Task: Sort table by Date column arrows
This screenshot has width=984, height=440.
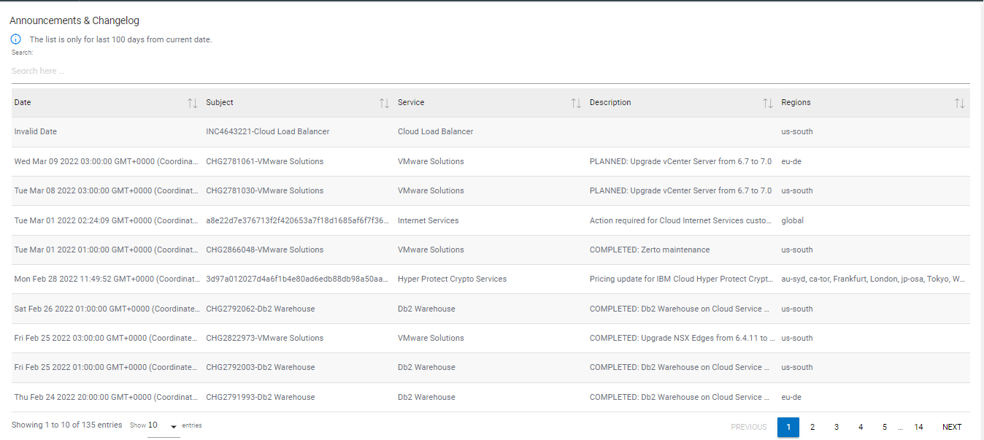Action: (192, 103)
